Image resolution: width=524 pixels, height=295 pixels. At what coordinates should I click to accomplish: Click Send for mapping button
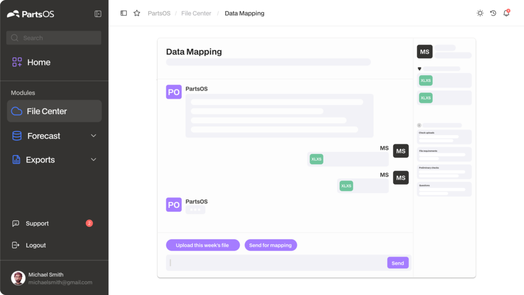tap(271, 245)
